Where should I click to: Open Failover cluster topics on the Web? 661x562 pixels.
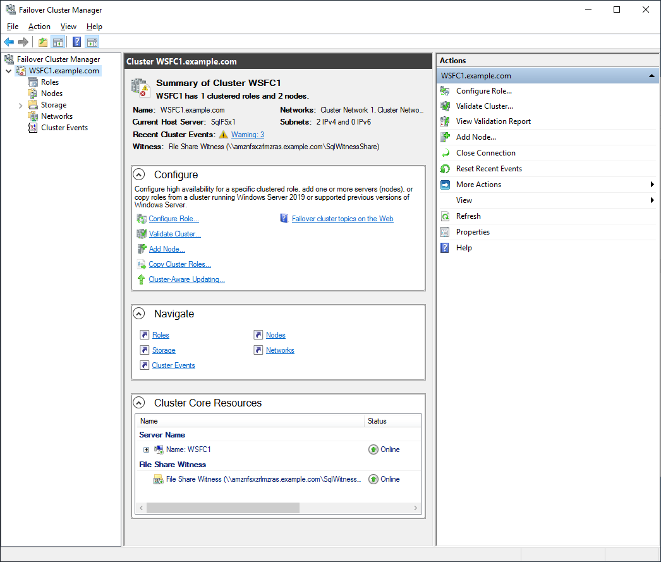pyautogui.click(x=343, y=219)
